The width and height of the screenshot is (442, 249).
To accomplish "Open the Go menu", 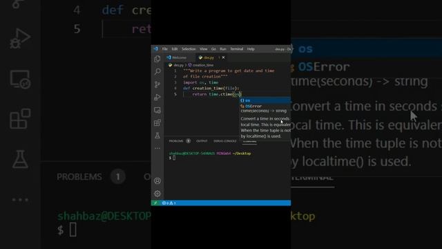I will point(213,49).
